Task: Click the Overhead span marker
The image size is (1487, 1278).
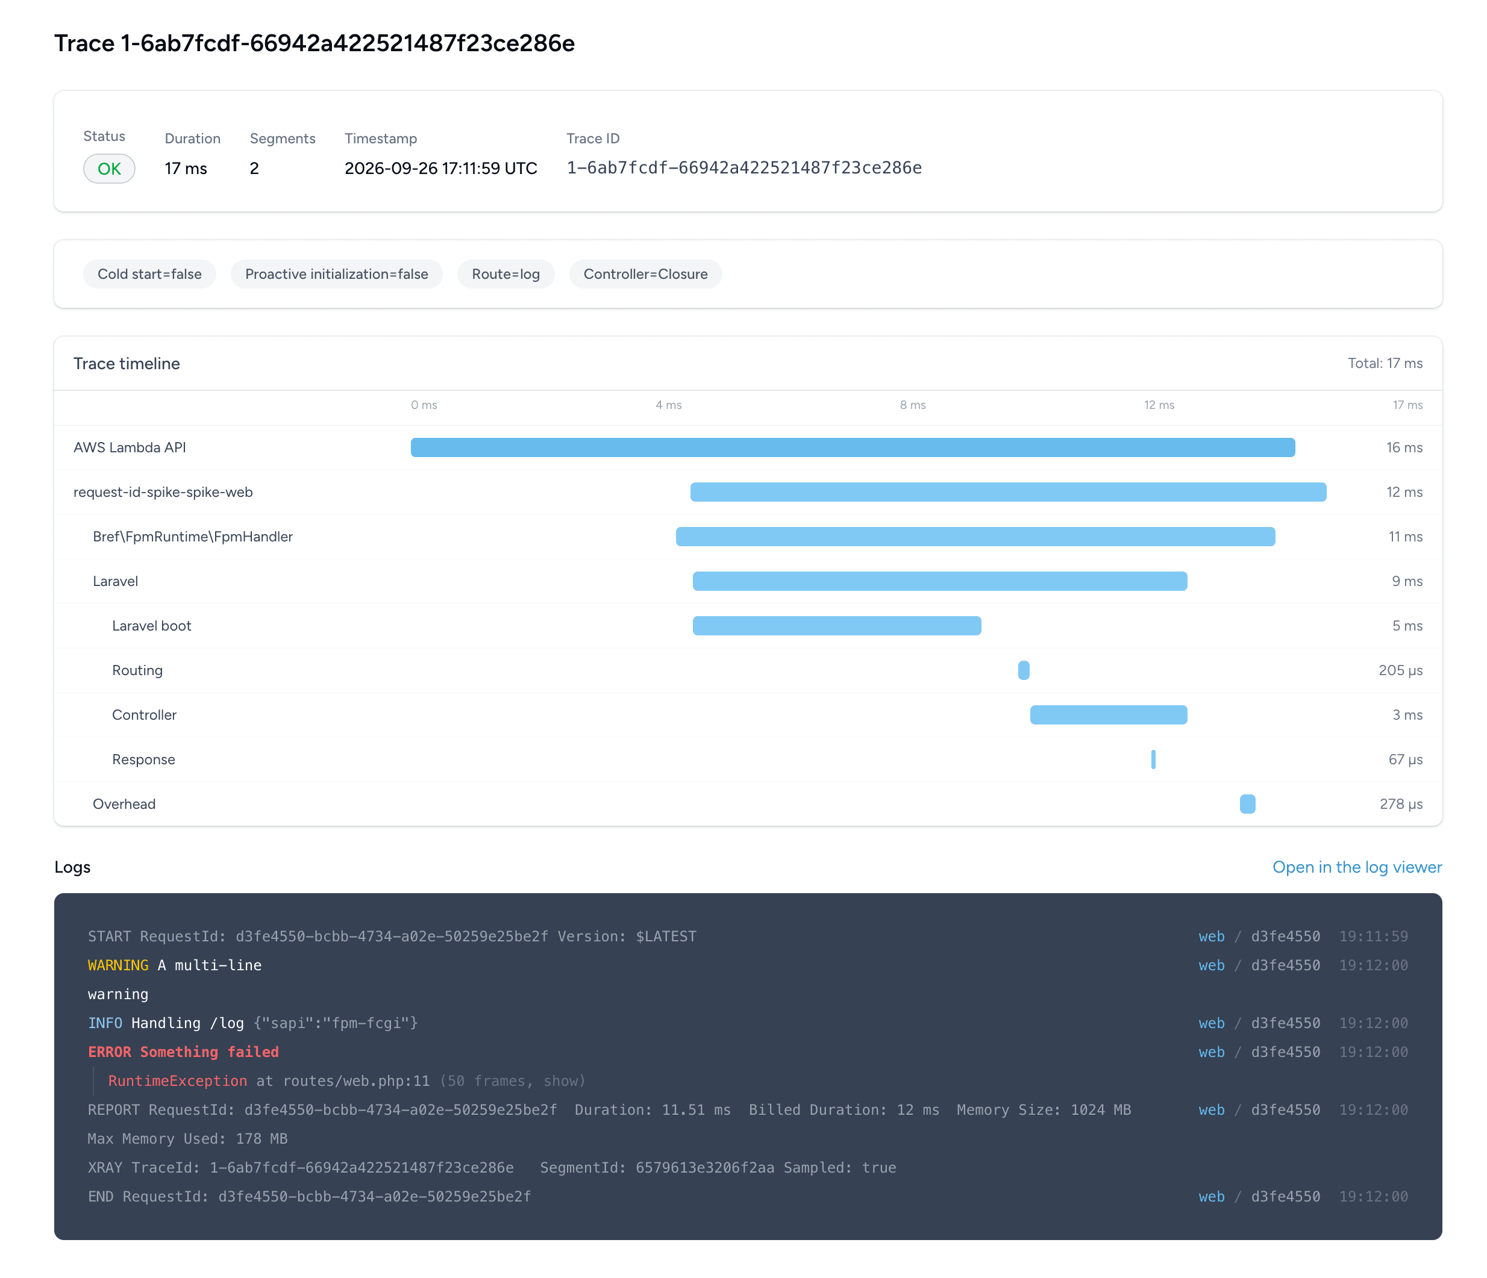Action: pos(1248,803)
